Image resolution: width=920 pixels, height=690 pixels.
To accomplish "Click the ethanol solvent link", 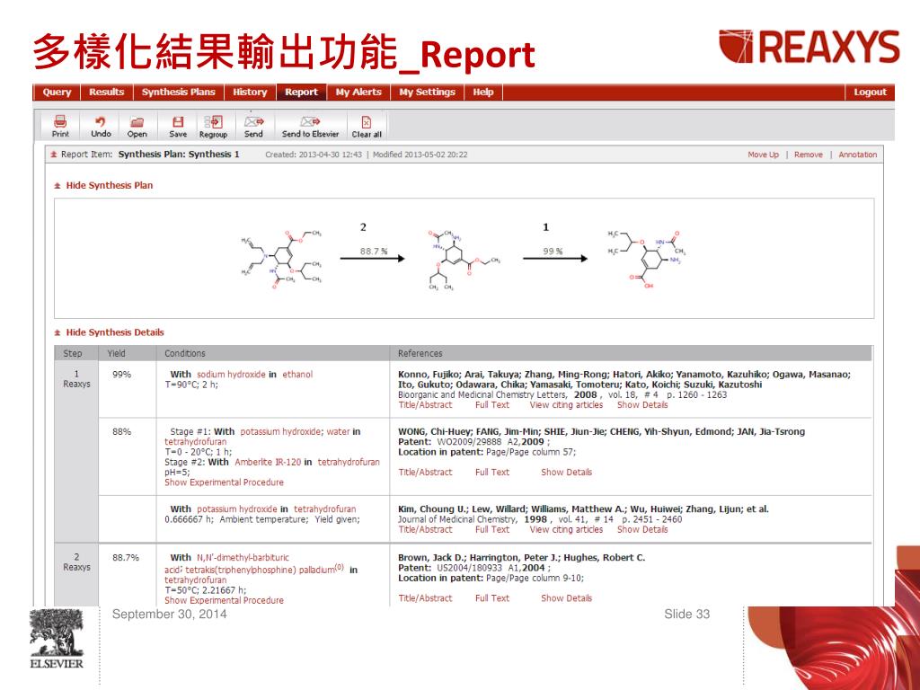I will 297,375.
